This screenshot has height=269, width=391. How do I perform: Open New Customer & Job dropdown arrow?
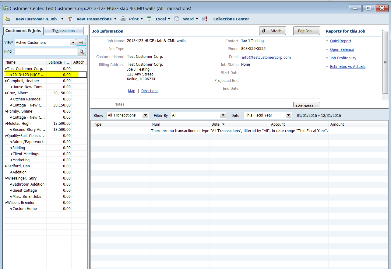pos(62,19)
